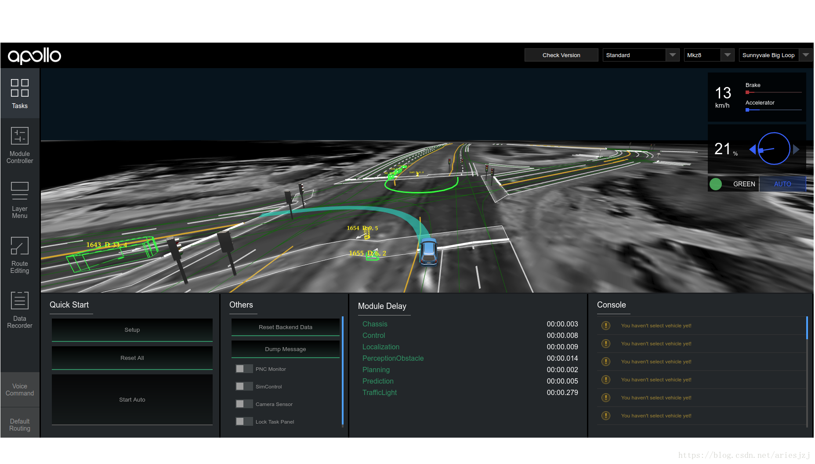Click obstacle label 1643 in map
815x464 pixels.
pos(107,245)
